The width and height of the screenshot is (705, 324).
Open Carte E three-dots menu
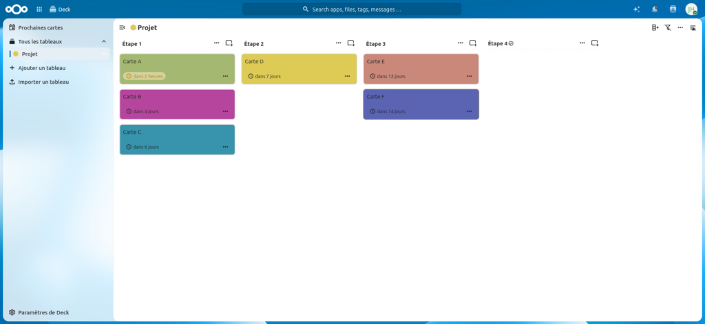coord(469,76)
